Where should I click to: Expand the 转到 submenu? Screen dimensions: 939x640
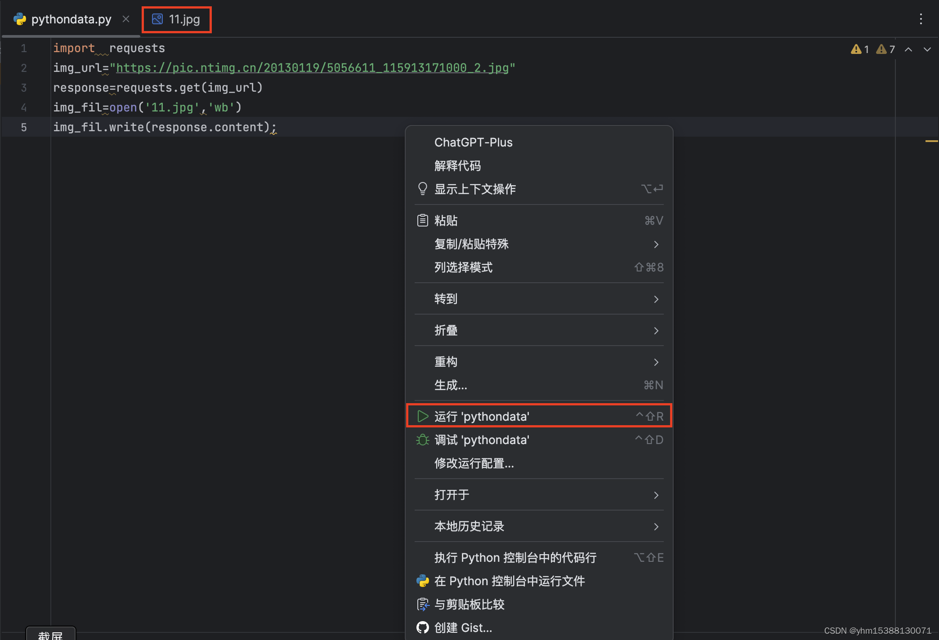pos(539,299)
